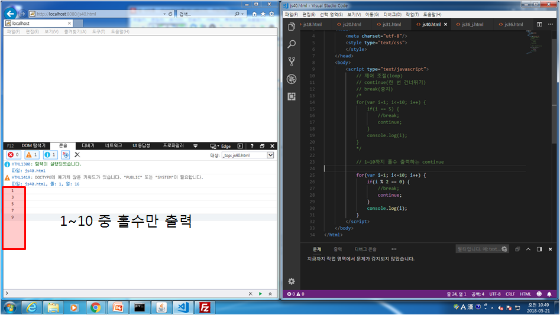Click the js40.html link under HTML1419 warning

tap(35, 184)
